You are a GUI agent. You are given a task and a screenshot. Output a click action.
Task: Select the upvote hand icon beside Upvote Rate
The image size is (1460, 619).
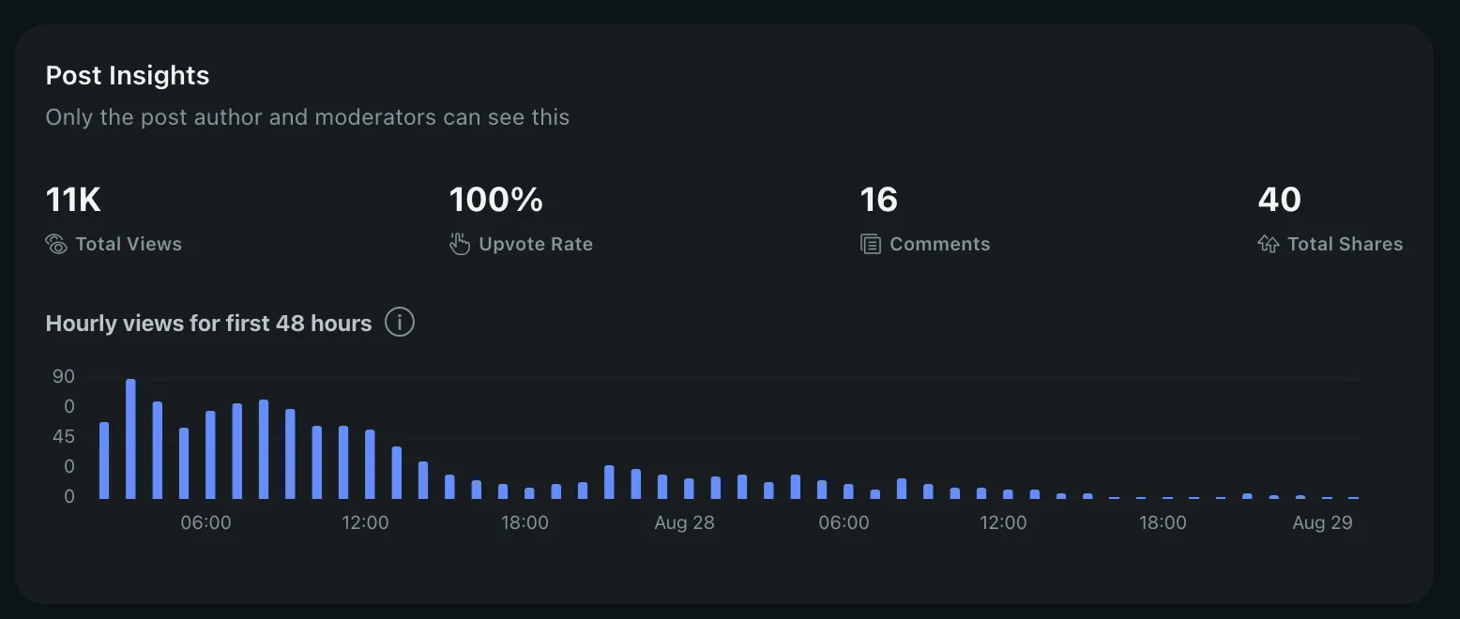coord(459,243)
